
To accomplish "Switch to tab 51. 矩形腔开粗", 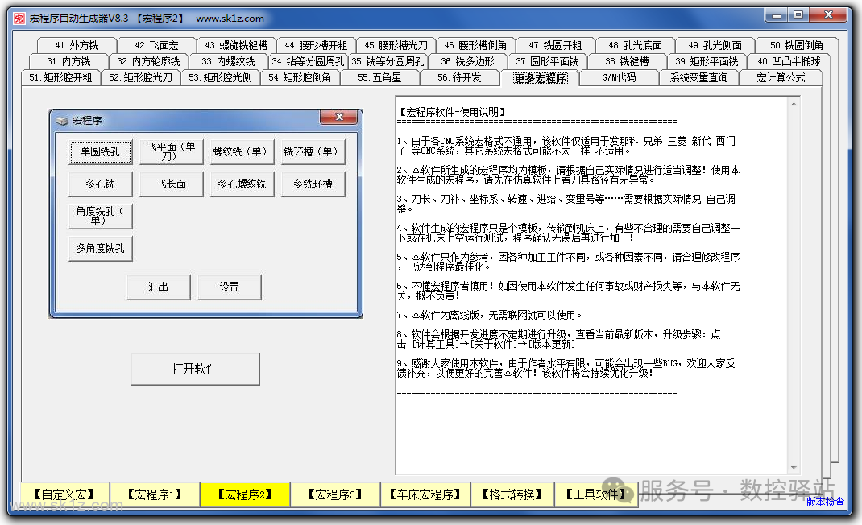I will (x=60, y=77).
